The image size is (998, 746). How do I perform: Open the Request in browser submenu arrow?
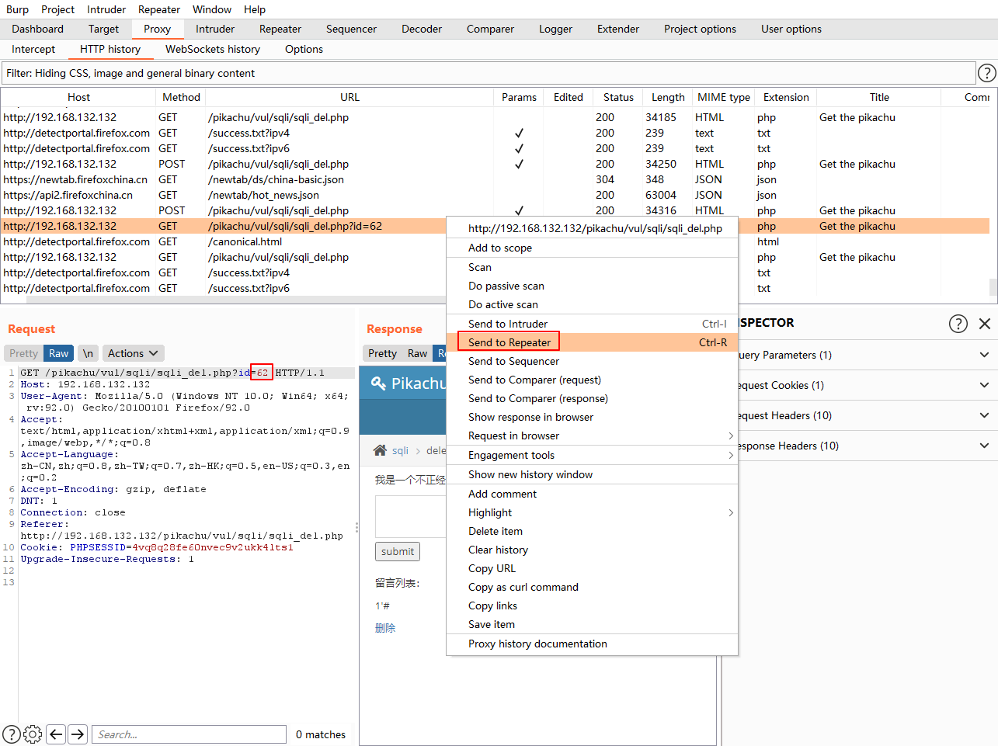click(731, 436)
